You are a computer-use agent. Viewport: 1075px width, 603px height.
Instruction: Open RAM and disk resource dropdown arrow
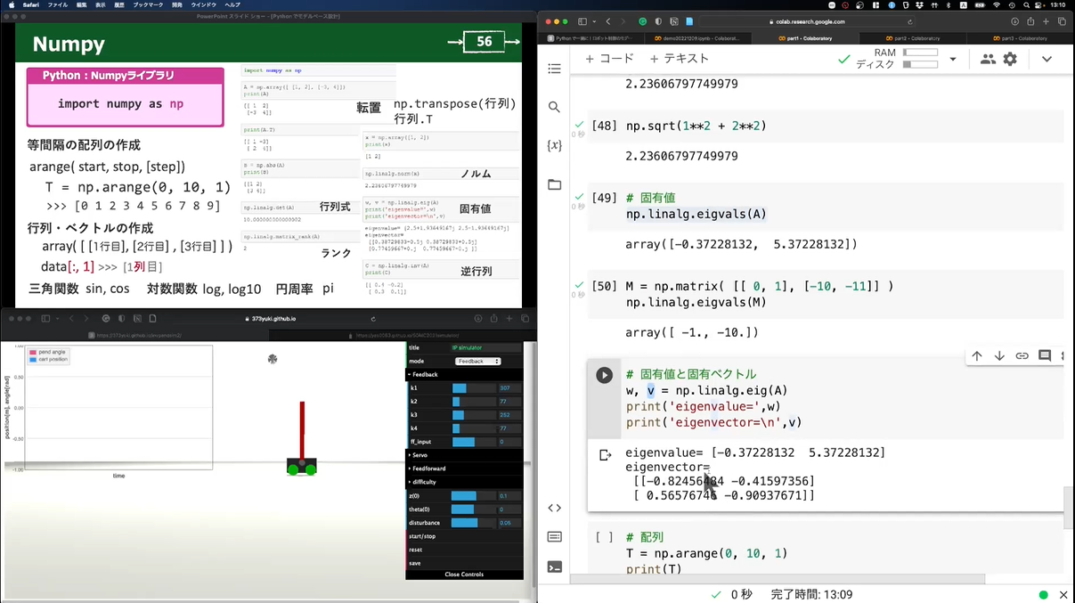click(x=953, y=59)
